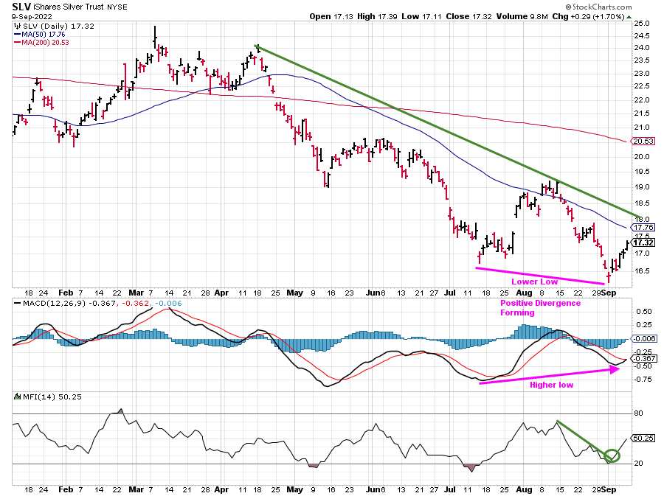Click the Chg +0.29 (+1.70%) value
The height and width of the screenshot is (496, 664).
[589, 16]
